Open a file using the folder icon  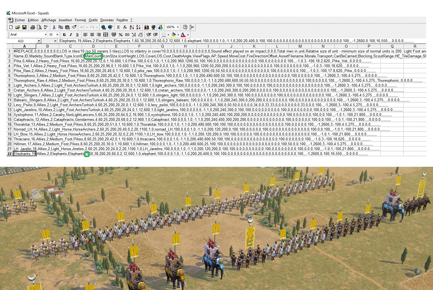point(18,27)
